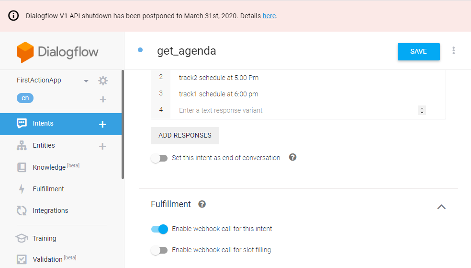Click the plus icon to create intent
The height and width of the screenshot is (268, 471).
click(102, 124)
